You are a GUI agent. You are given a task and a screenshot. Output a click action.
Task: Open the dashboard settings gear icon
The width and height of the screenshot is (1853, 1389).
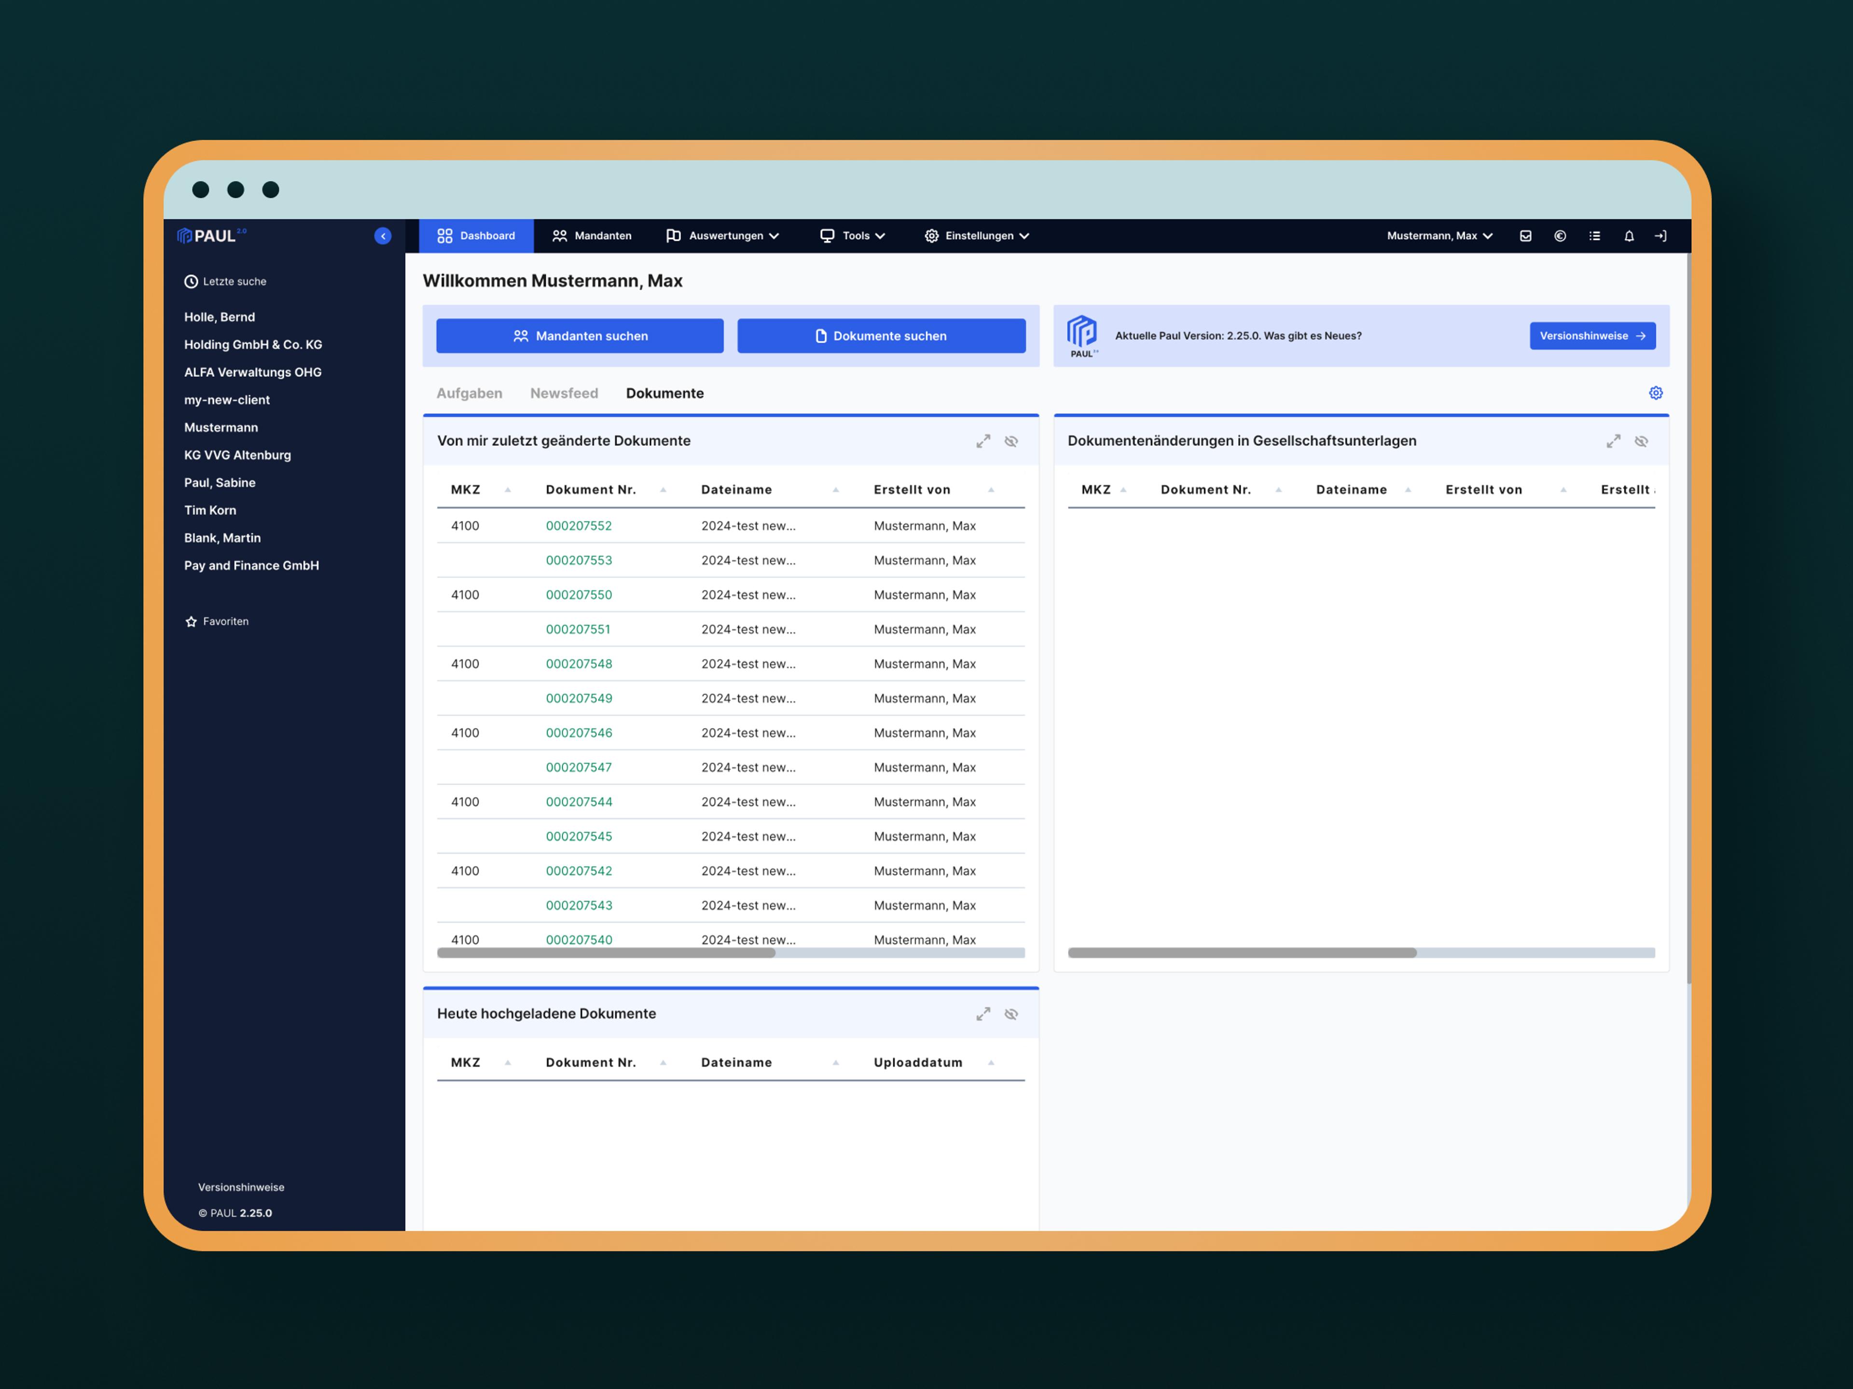(1655, 393)
